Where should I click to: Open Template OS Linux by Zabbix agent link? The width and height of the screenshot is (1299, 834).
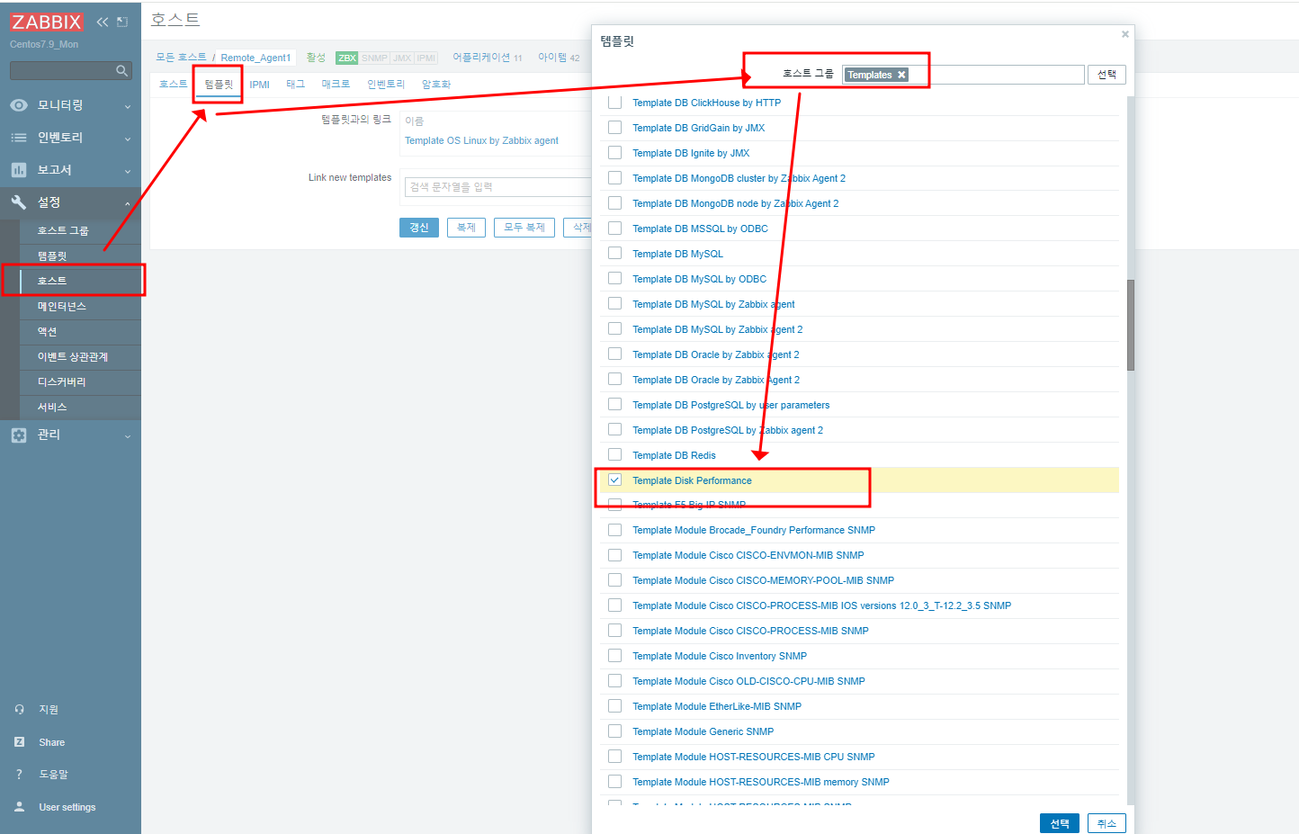(x=481, y=140)
